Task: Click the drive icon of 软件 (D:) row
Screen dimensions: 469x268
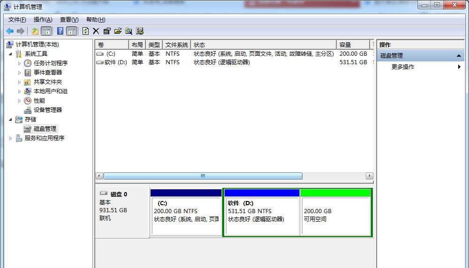Action: point(99,62)
